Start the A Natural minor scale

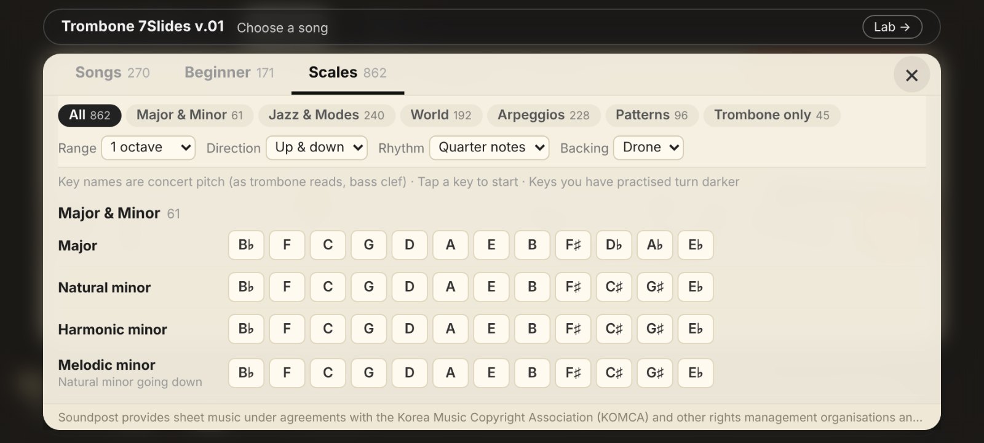tap(450, 287)
